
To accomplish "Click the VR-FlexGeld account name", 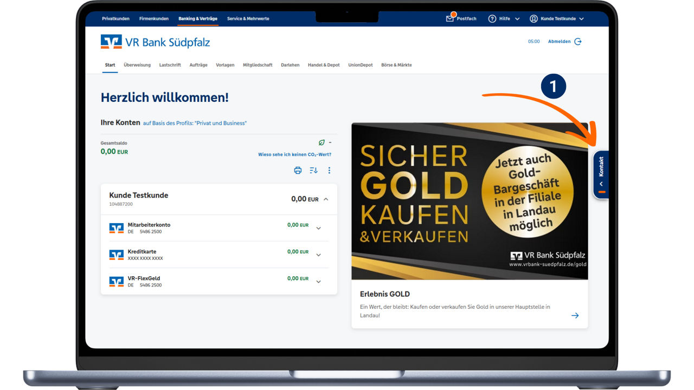I will coord(144,278).
